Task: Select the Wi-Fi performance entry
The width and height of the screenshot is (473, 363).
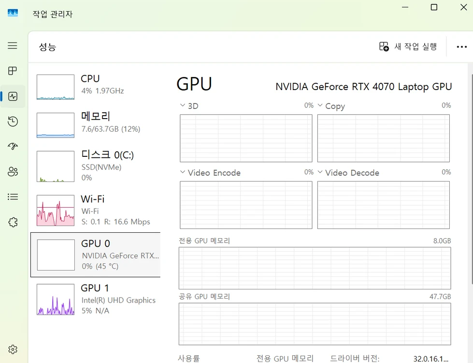Action: point(96,211)
